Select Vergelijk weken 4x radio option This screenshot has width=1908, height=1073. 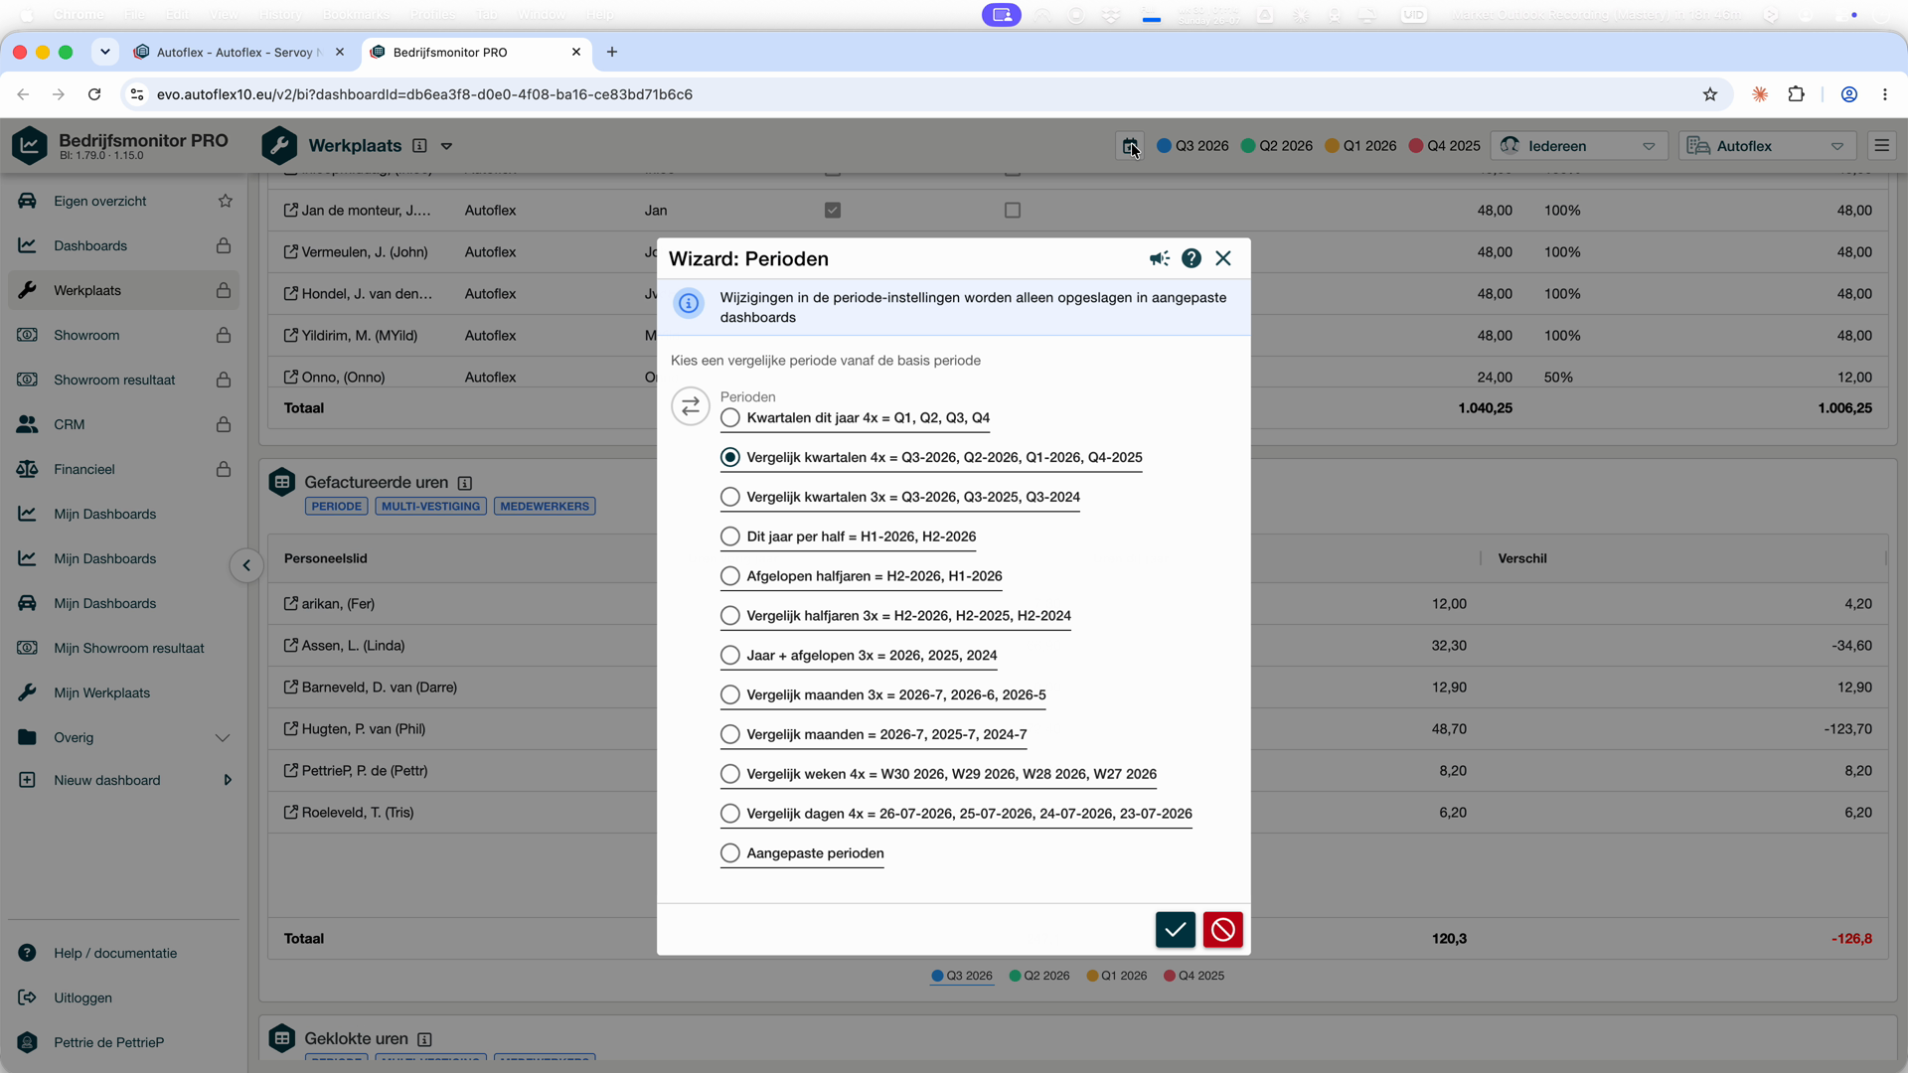[x=730, y=774]
